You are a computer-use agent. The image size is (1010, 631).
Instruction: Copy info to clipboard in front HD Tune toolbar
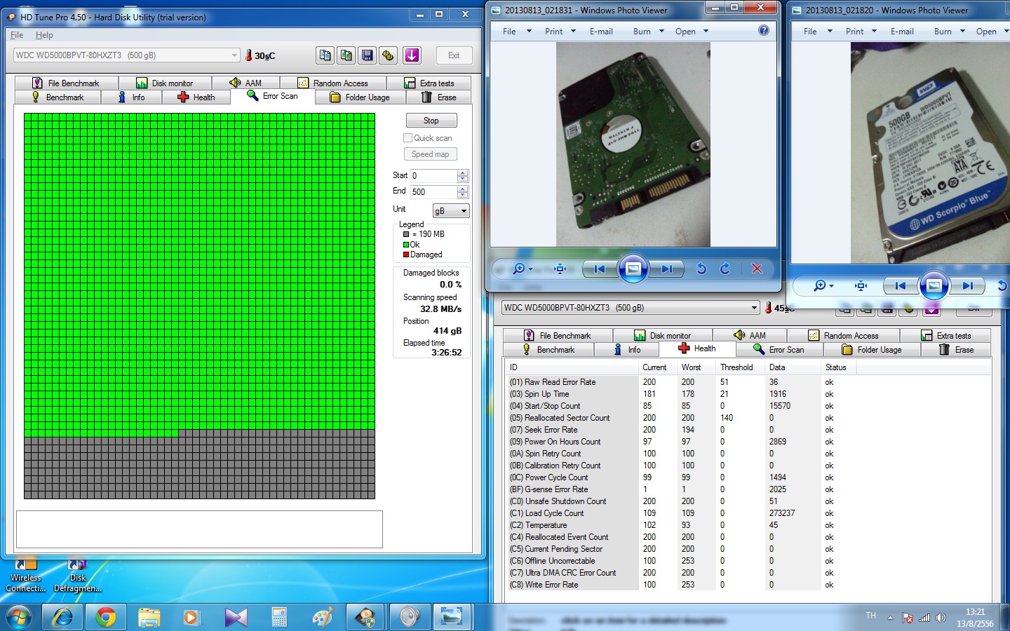point(325,55)
